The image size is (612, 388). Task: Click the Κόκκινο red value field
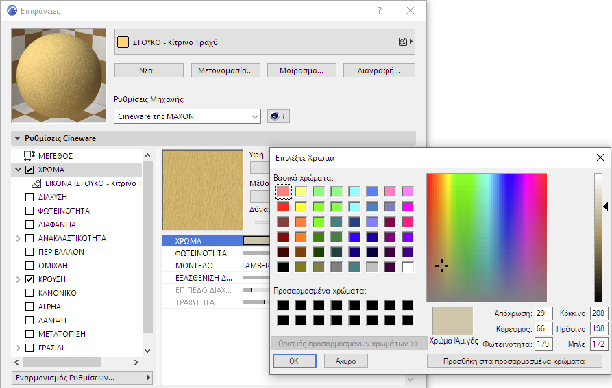pyautogui.click(x=599, y=313)
